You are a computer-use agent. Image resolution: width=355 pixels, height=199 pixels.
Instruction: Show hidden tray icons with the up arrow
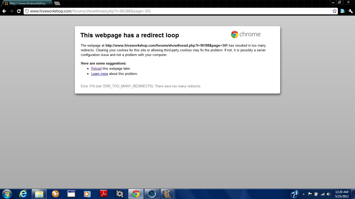tap(304, 194)
